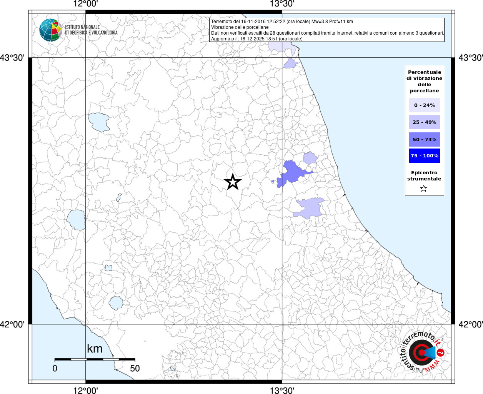Click the legend's epicentro star symbol
This screenshot has height=394, width=483.
point(424,189)
